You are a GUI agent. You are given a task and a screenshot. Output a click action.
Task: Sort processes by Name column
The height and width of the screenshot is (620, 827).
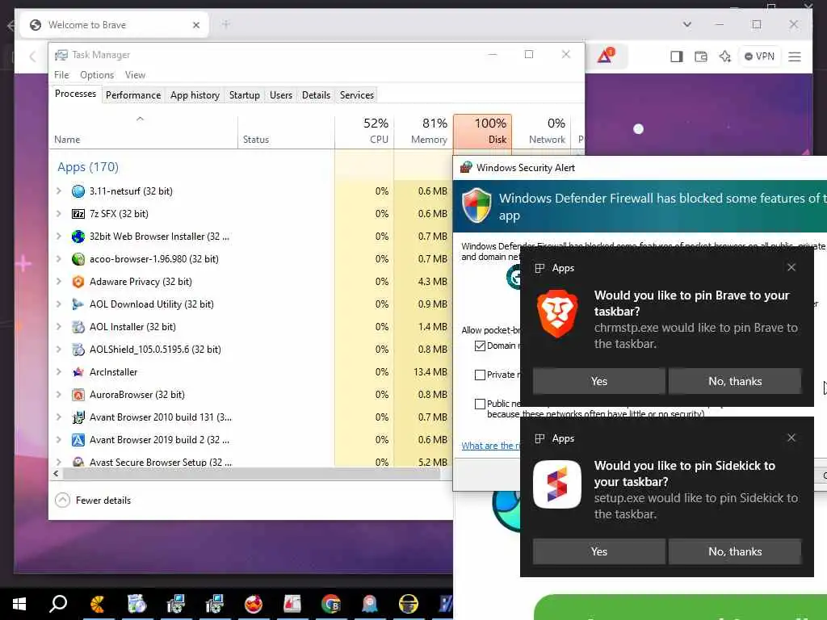point(144,132)
